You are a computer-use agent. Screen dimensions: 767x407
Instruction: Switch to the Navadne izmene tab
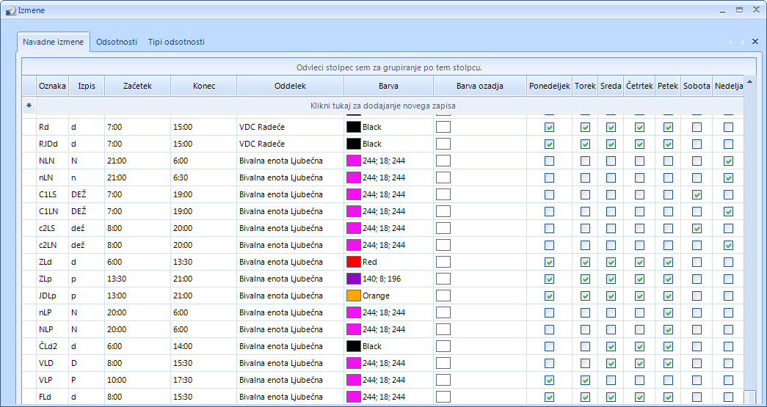point(54,42)
